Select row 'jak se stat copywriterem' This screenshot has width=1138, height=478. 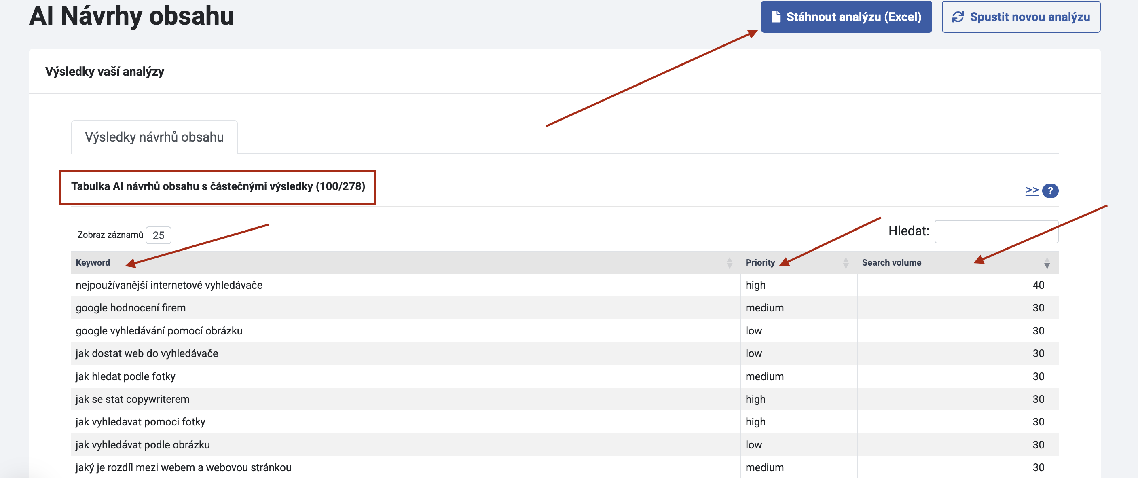(x=132, y=400)
